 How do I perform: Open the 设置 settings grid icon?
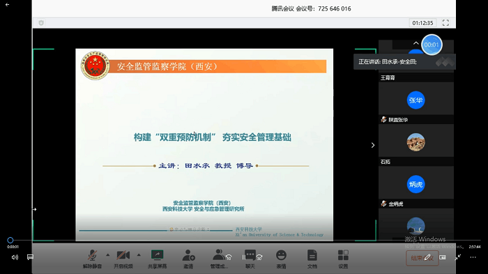click(343, 255)
